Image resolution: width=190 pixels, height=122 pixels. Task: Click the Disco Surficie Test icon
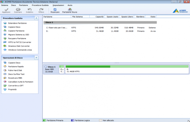point(5,74)
